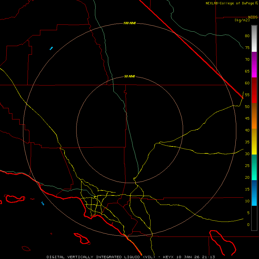Select the 100 NMI range ring label
259x259 pixels.
click(x=129, y=23)
